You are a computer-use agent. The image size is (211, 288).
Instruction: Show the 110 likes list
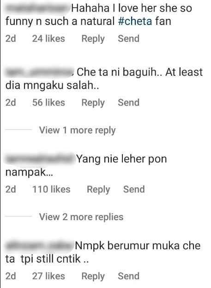tap(51, 189)
